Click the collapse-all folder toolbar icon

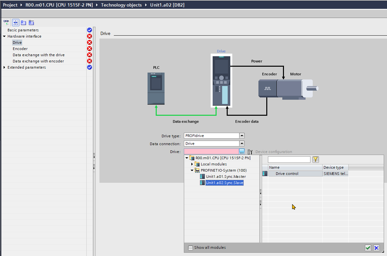click(x=24, y=23)
